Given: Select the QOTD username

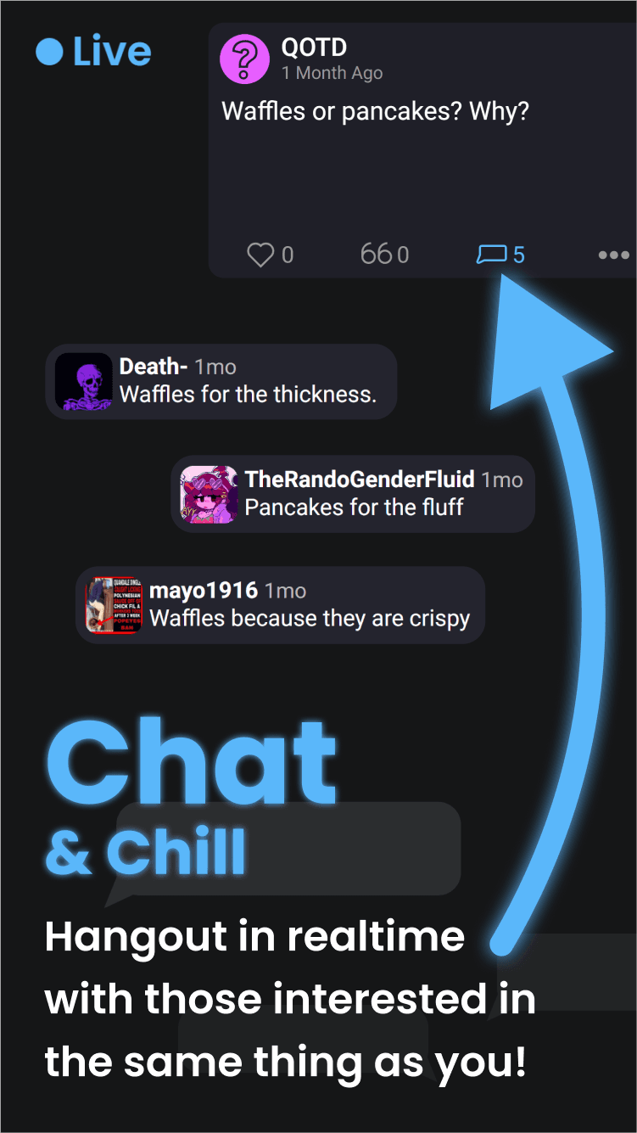Looking at the screenshot, I should point(314,48).
